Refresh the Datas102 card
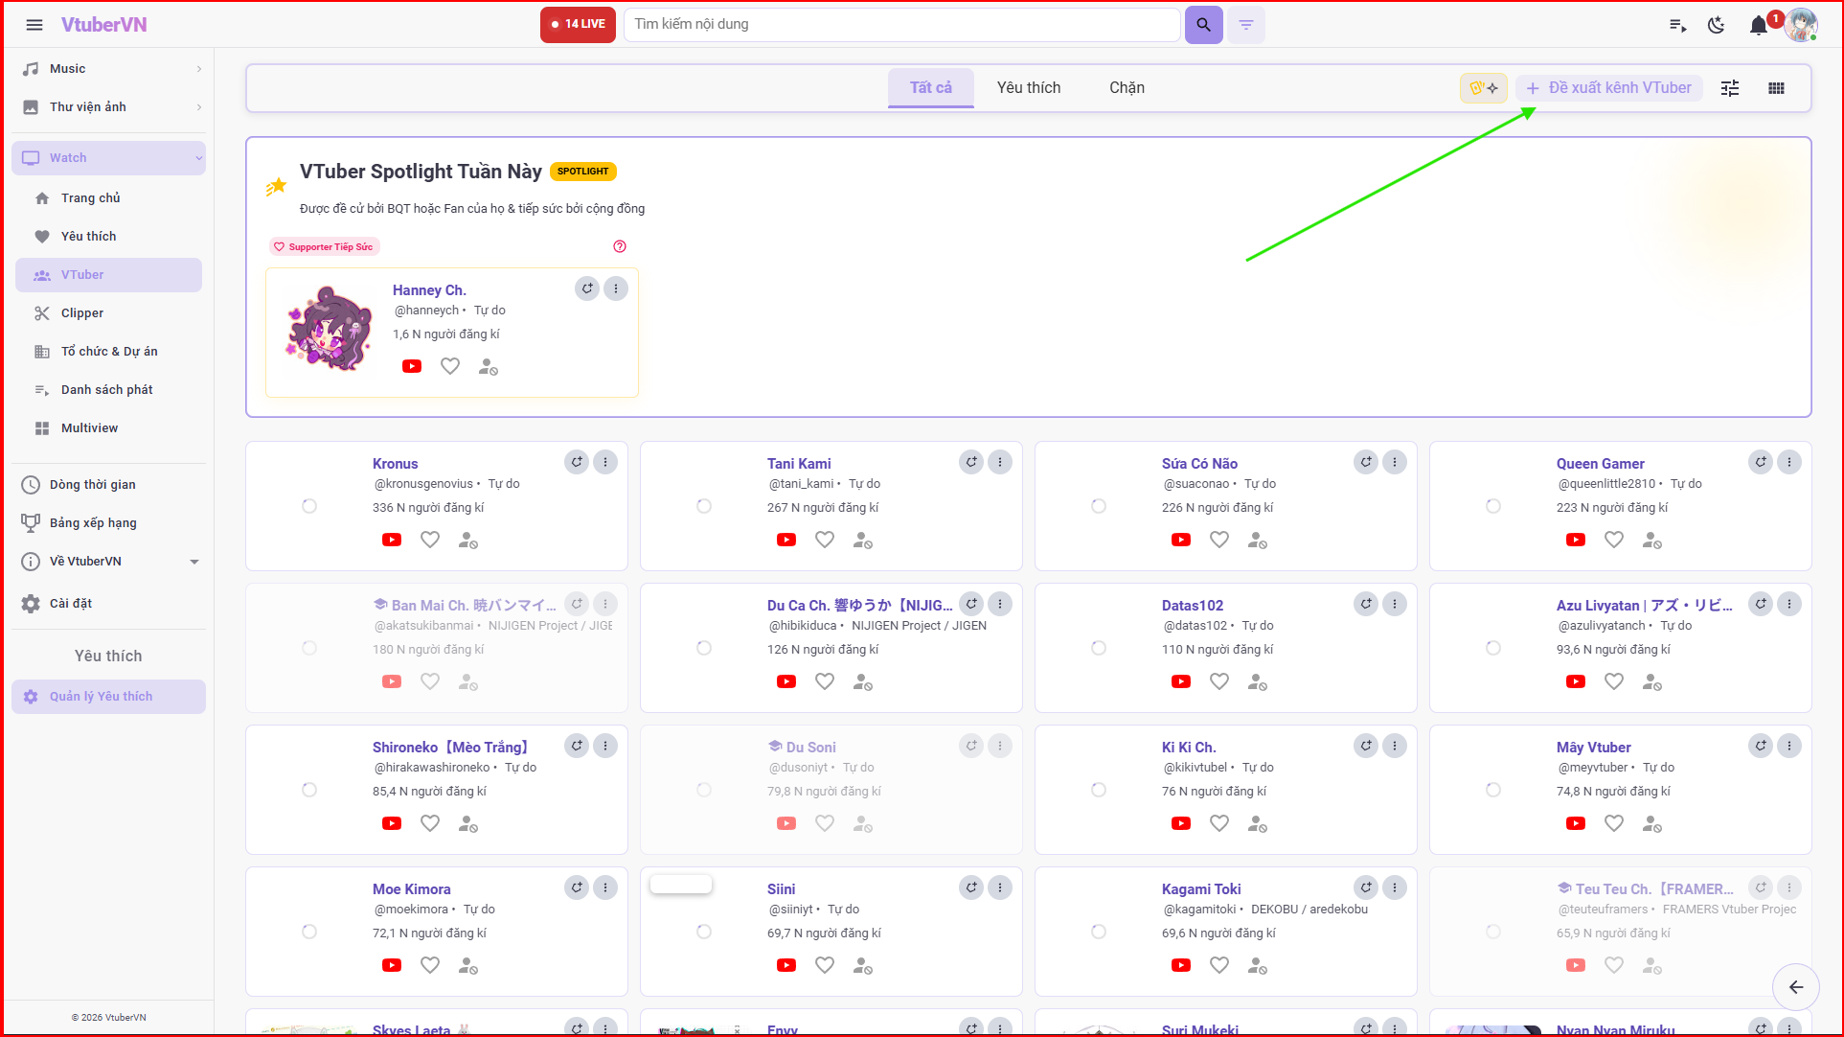This screenshot has height=1037, width=1844. point(1367,604)
